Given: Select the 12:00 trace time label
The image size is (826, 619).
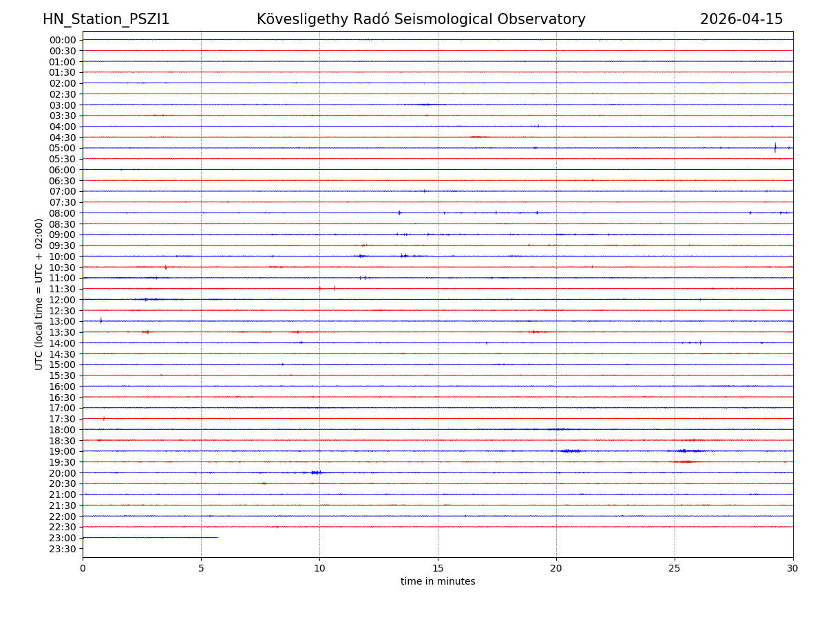Looking at the screenshot, I should pyautogui.click(x=63, y=300).
